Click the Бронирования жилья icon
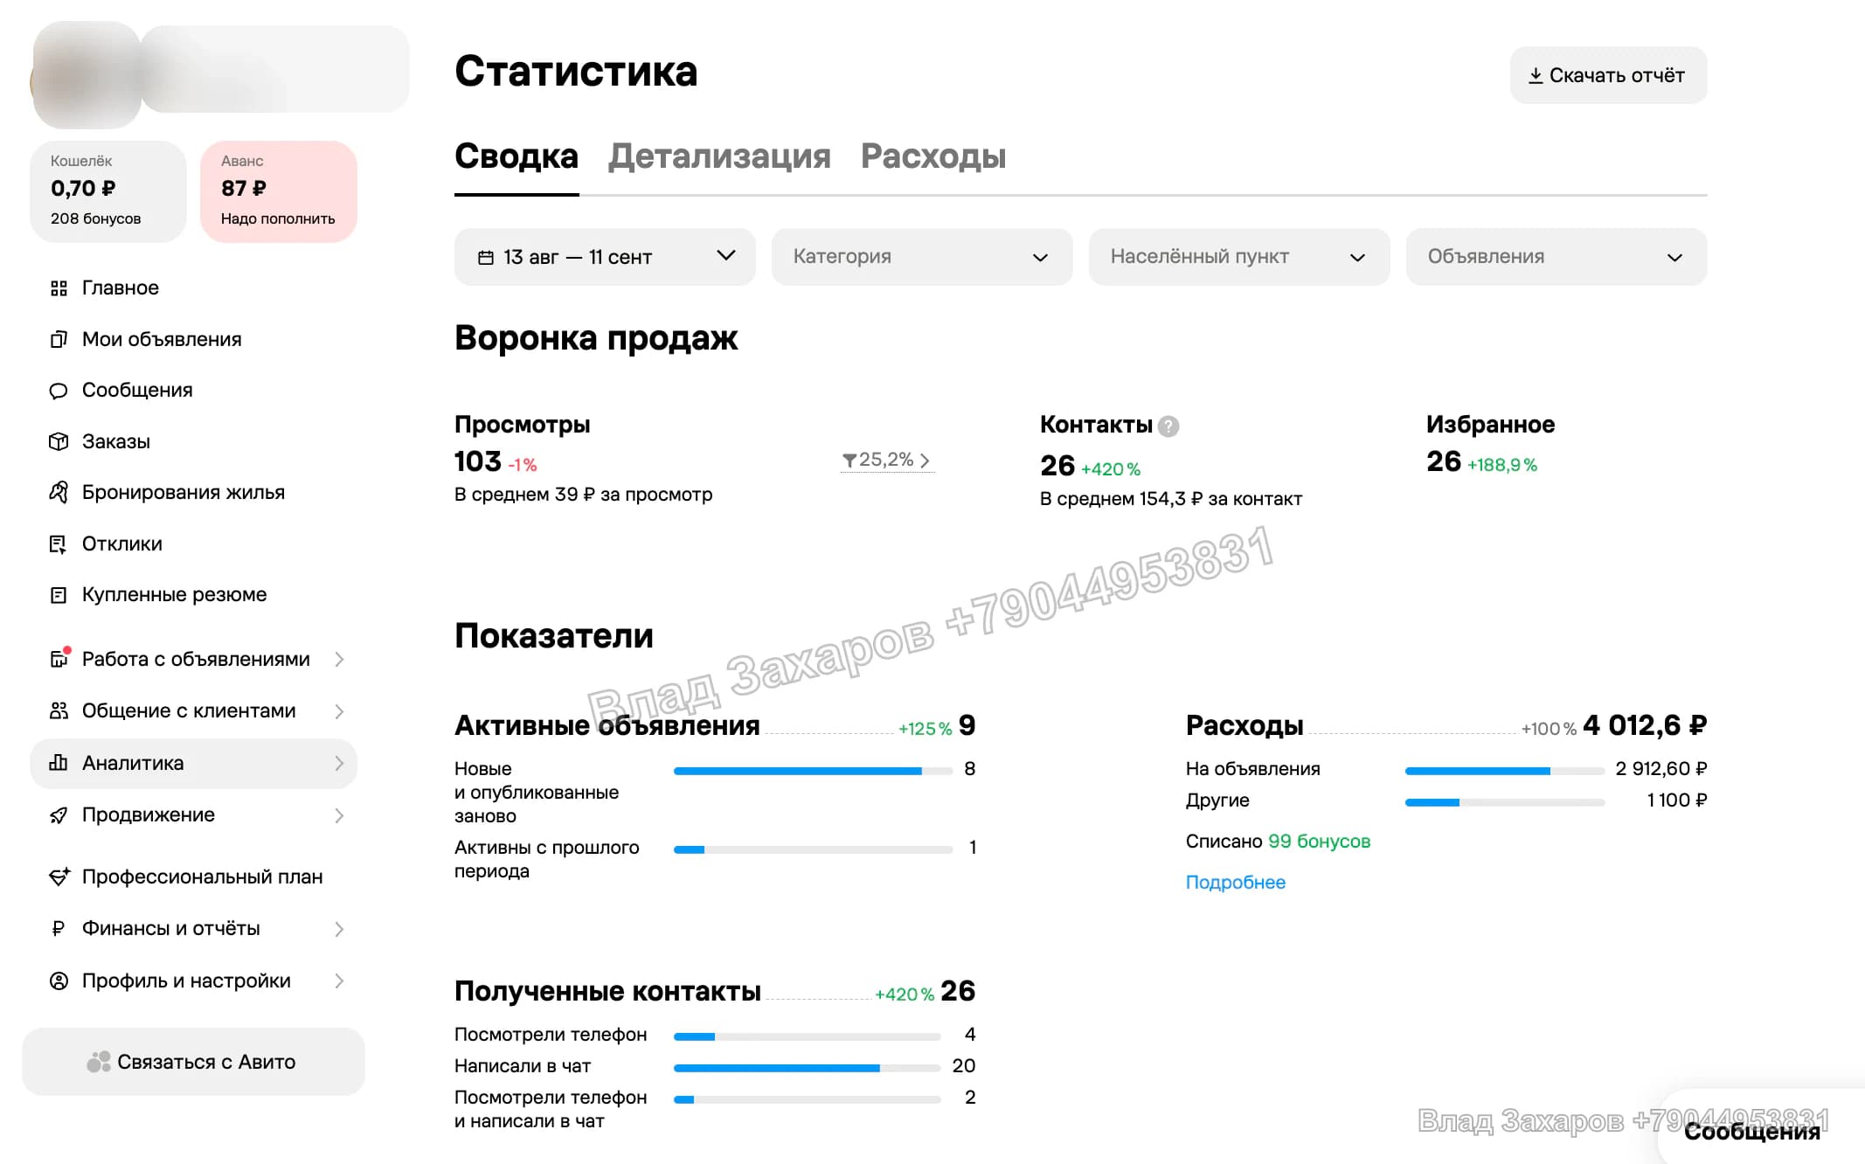Screen dimensions: 1865x1164 coord(59,492)
